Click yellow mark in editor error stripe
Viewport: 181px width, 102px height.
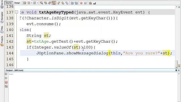pyautogui.click(x=179, y=66)
